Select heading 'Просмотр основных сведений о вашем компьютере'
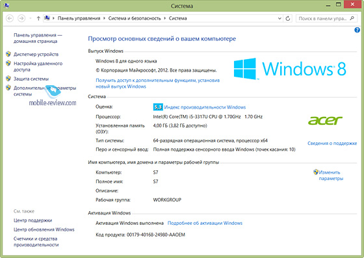This screenshot has width=364, height=258. tap(162, 39)
